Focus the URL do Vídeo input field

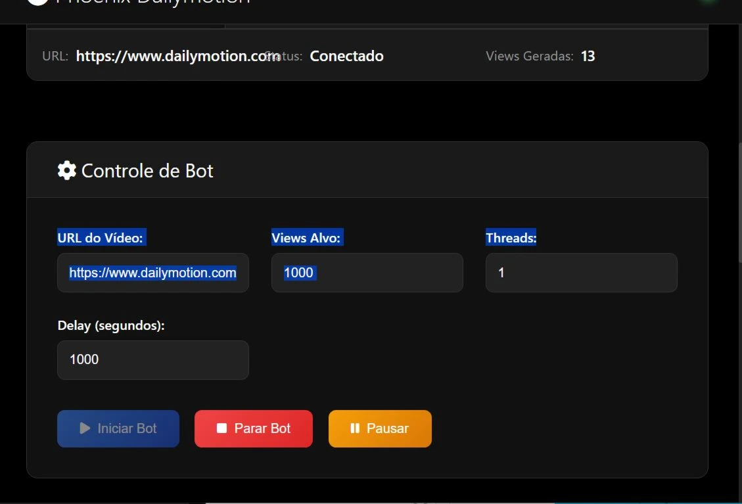pyautogui.click(x=153, y=273)
